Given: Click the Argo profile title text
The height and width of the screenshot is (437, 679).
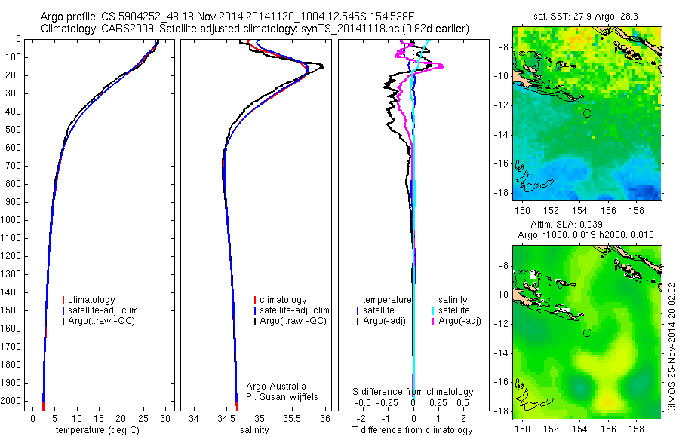Looking at the screenshot, I should pyautogui.click(x=227, y=17).
